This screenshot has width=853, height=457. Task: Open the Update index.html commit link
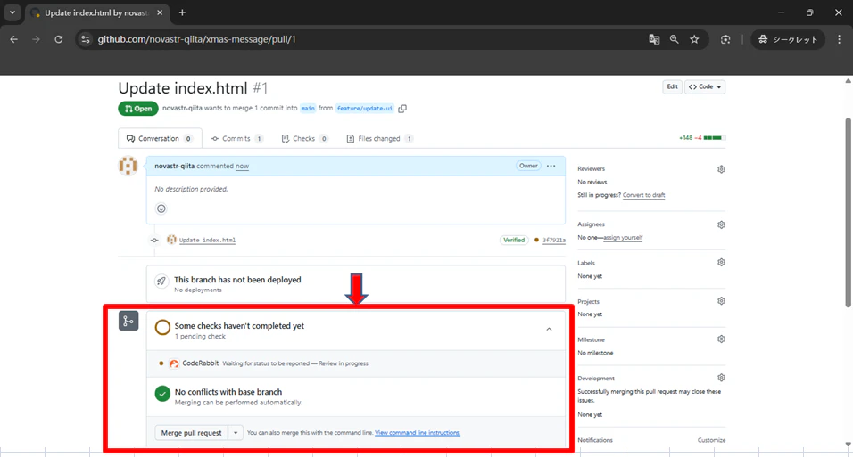pyautogui.click(x=207, y=241)
